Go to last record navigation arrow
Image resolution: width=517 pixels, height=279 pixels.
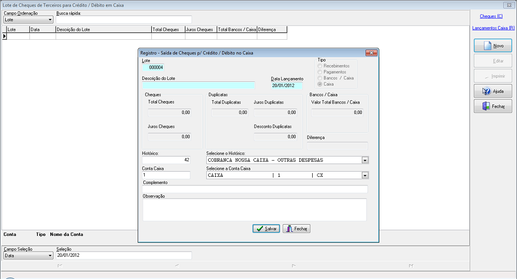[x=411, y=265]
